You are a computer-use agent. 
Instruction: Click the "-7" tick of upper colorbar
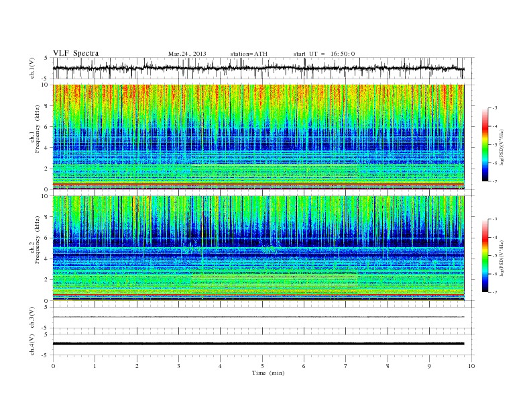point(495,181)
